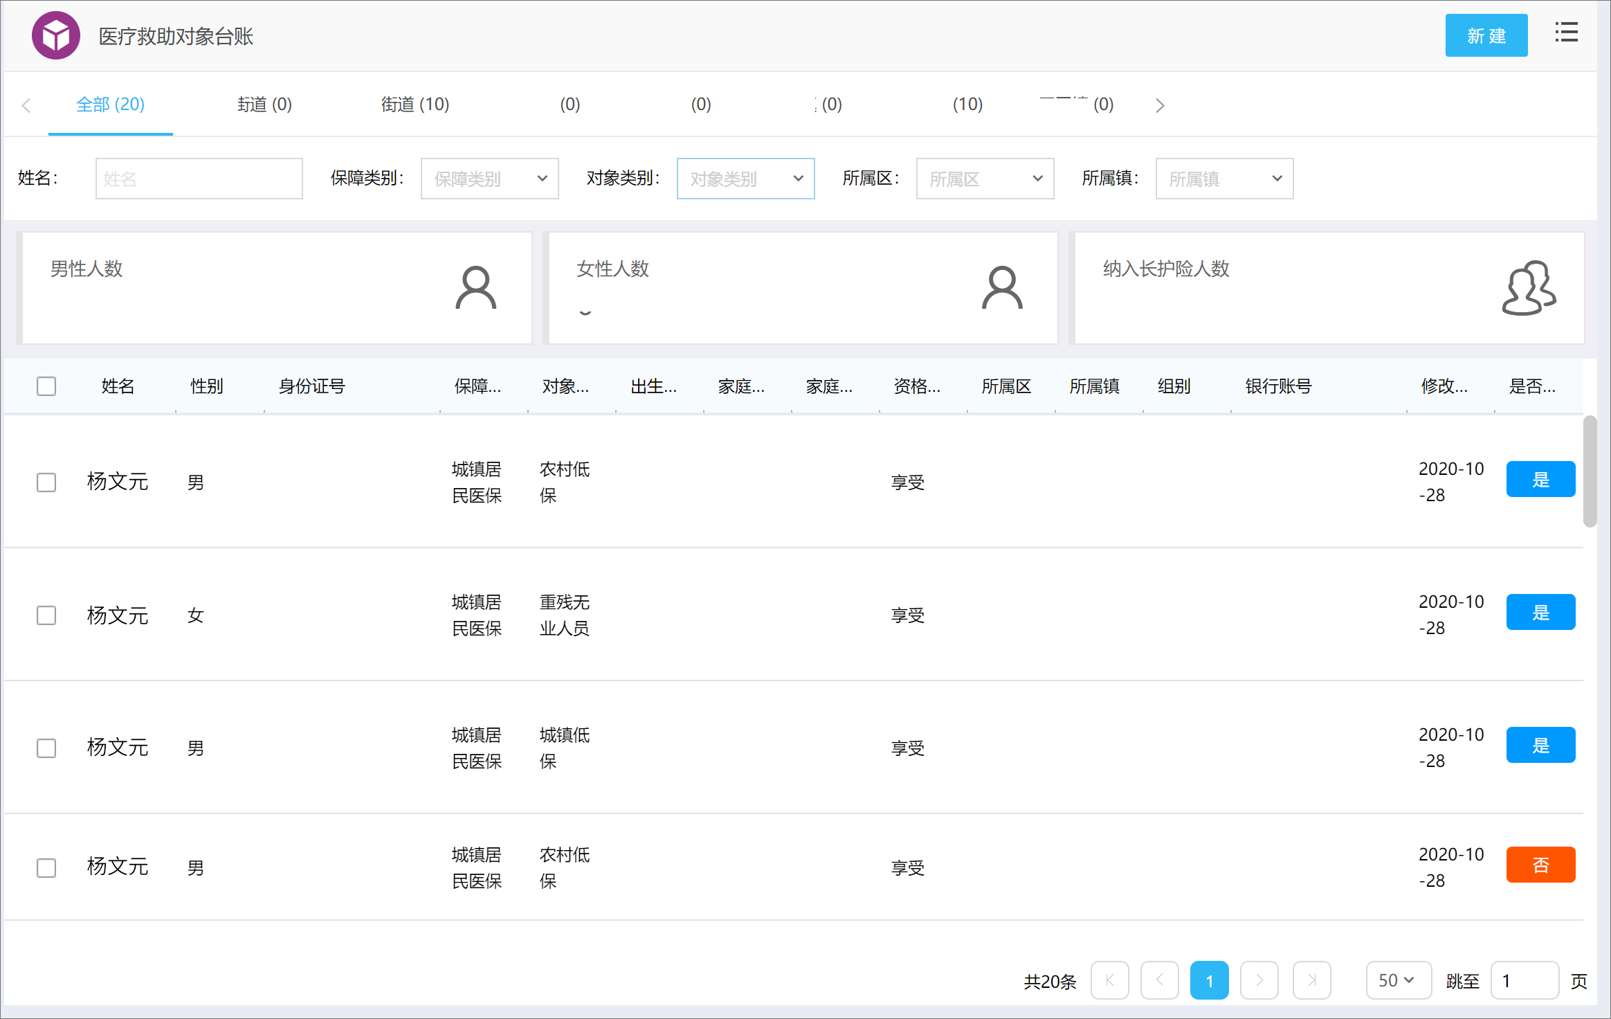
Task: Click the orange 否 status button
Action: click(1540, 864)
